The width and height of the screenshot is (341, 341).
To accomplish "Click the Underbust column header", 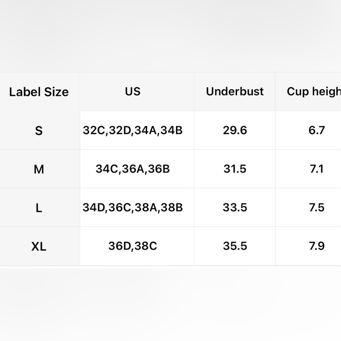I will [235, 91].
